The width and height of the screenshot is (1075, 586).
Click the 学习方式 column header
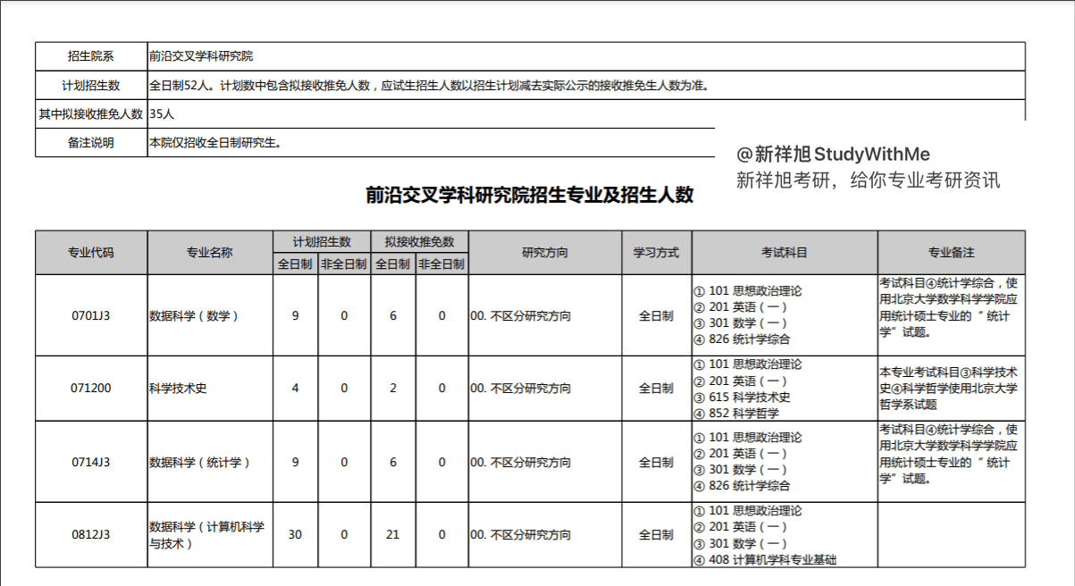[657, 253]
